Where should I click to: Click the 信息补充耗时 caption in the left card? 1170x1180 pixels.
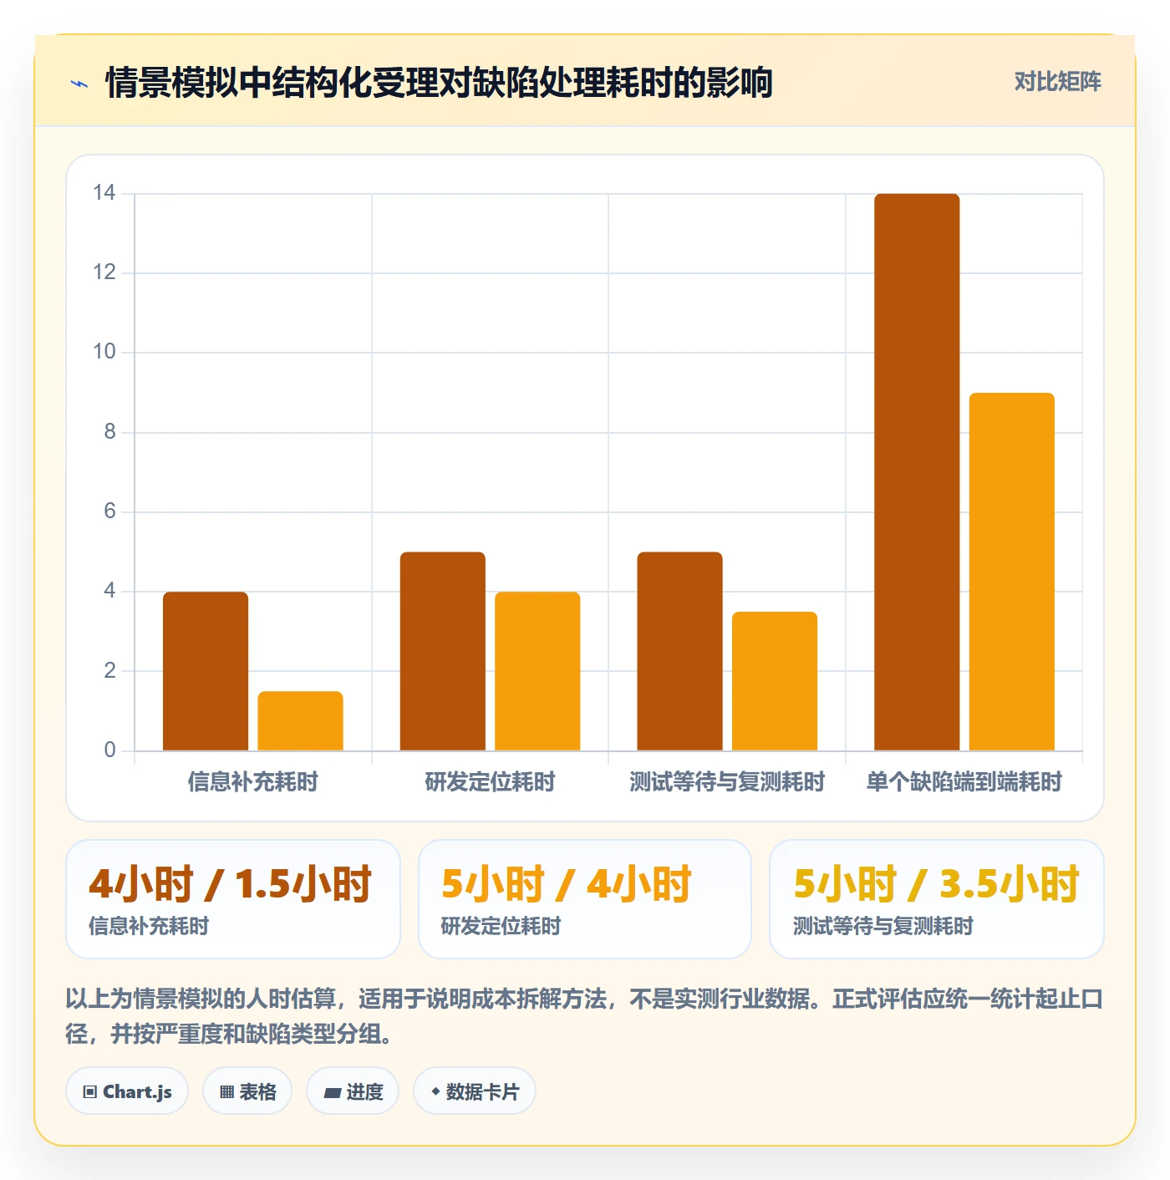pyautogui.click(x=149, y=926)
